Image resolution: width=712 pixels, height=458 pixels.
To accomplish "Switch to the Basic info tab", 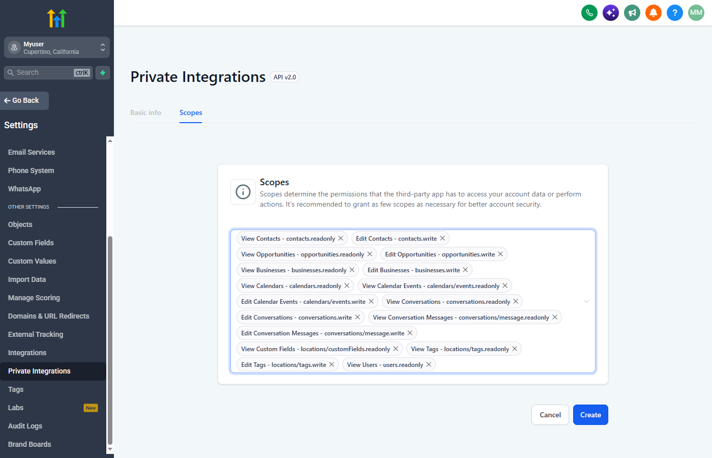I will [145, 112].
